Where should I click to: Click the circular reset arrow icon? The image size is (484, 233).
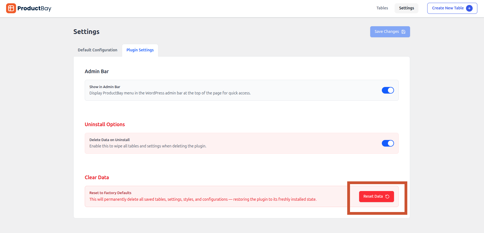pyautogui.click(x=387, y=197)
